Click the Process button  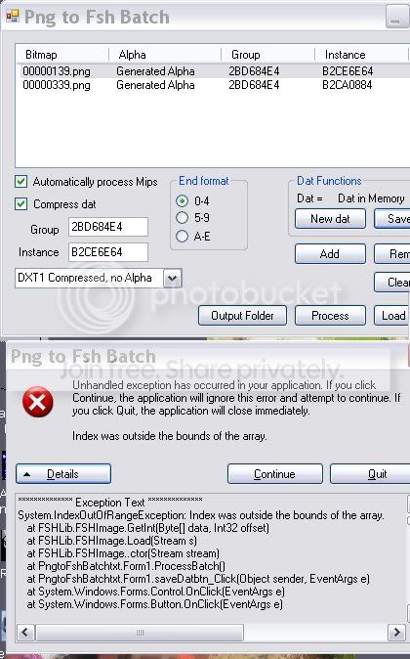pos(330,316)
